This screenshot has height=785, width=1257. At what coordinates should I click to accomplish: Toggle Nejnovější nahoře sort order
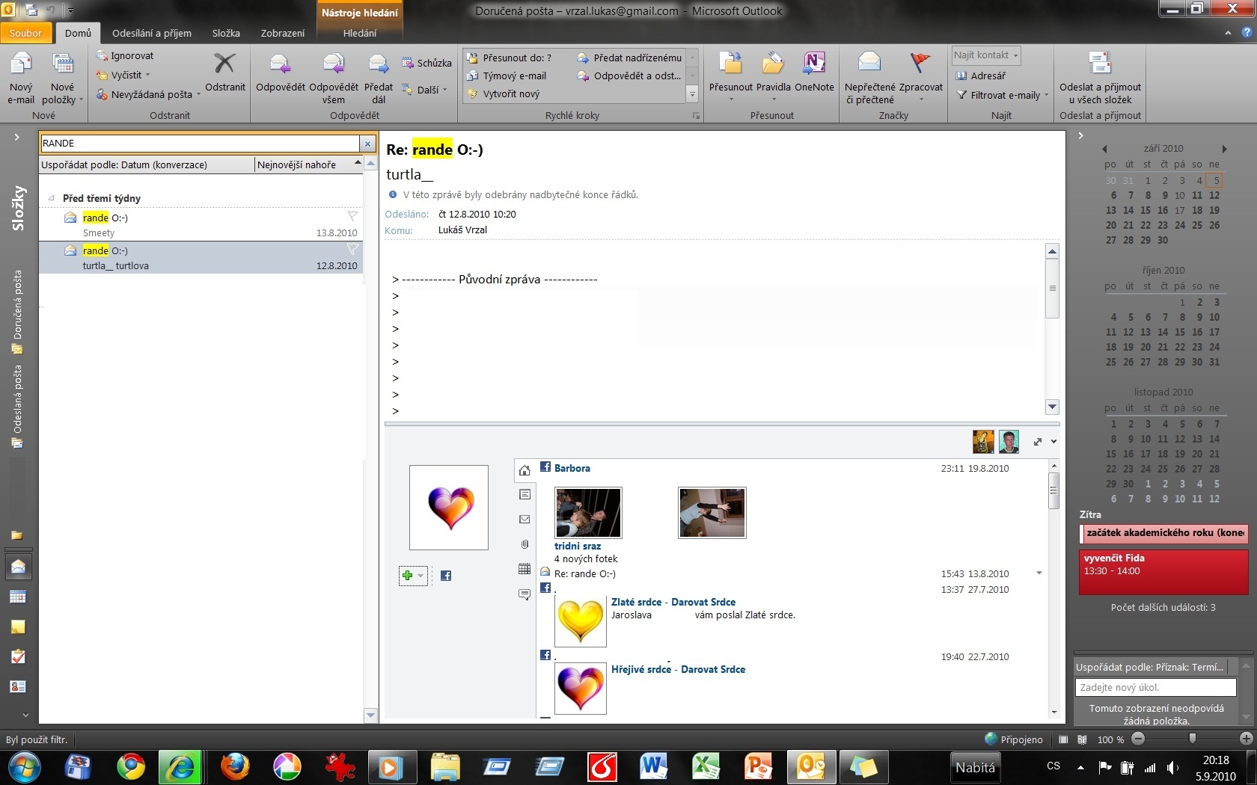(308, 164)
